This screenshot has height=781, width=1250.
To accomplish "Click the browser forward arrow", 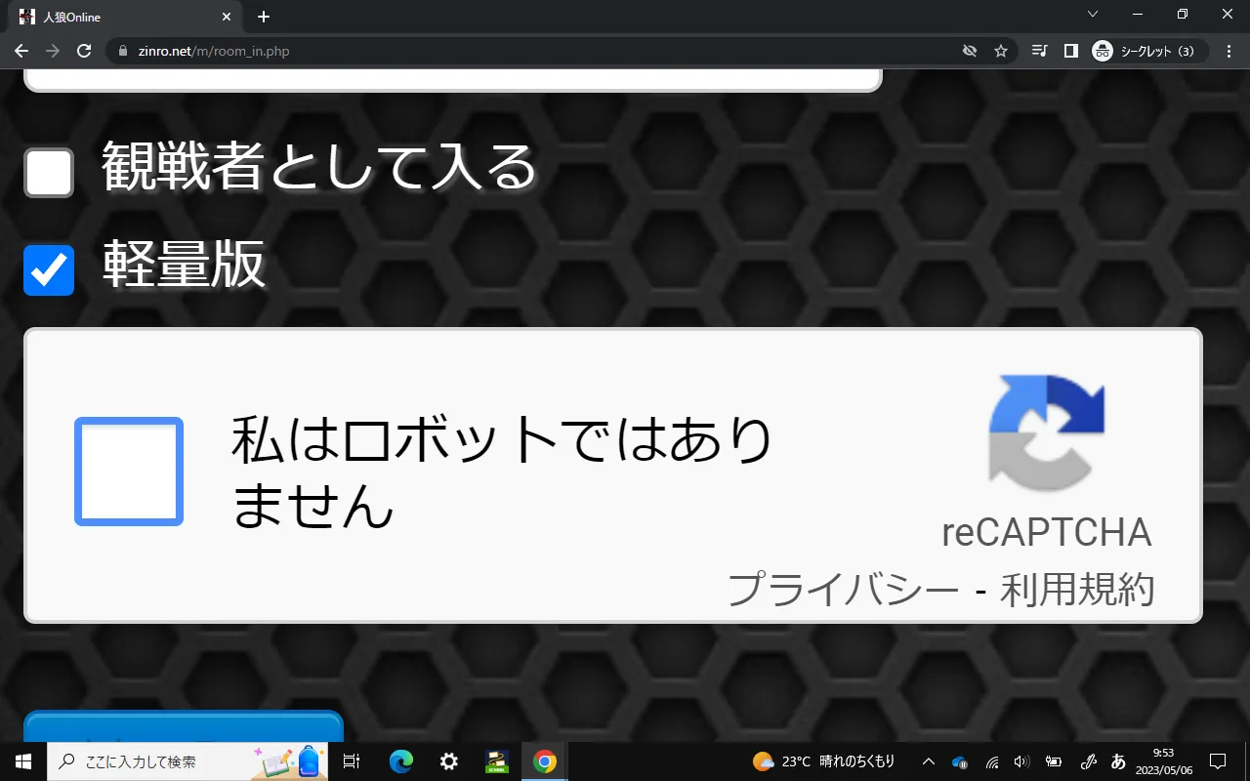I will click(x=53, y=51).
